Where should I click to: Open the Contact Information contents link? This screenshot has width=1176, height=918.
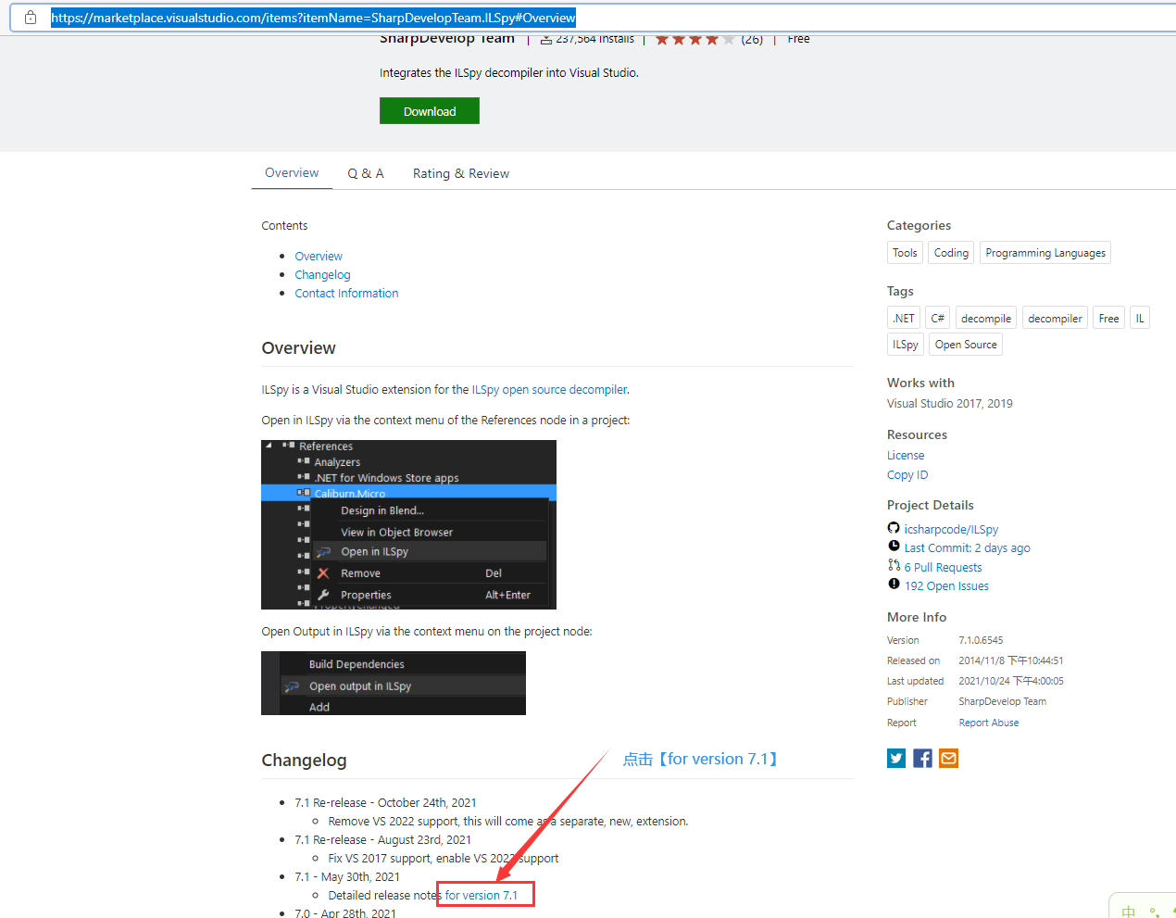coord(346,294)
